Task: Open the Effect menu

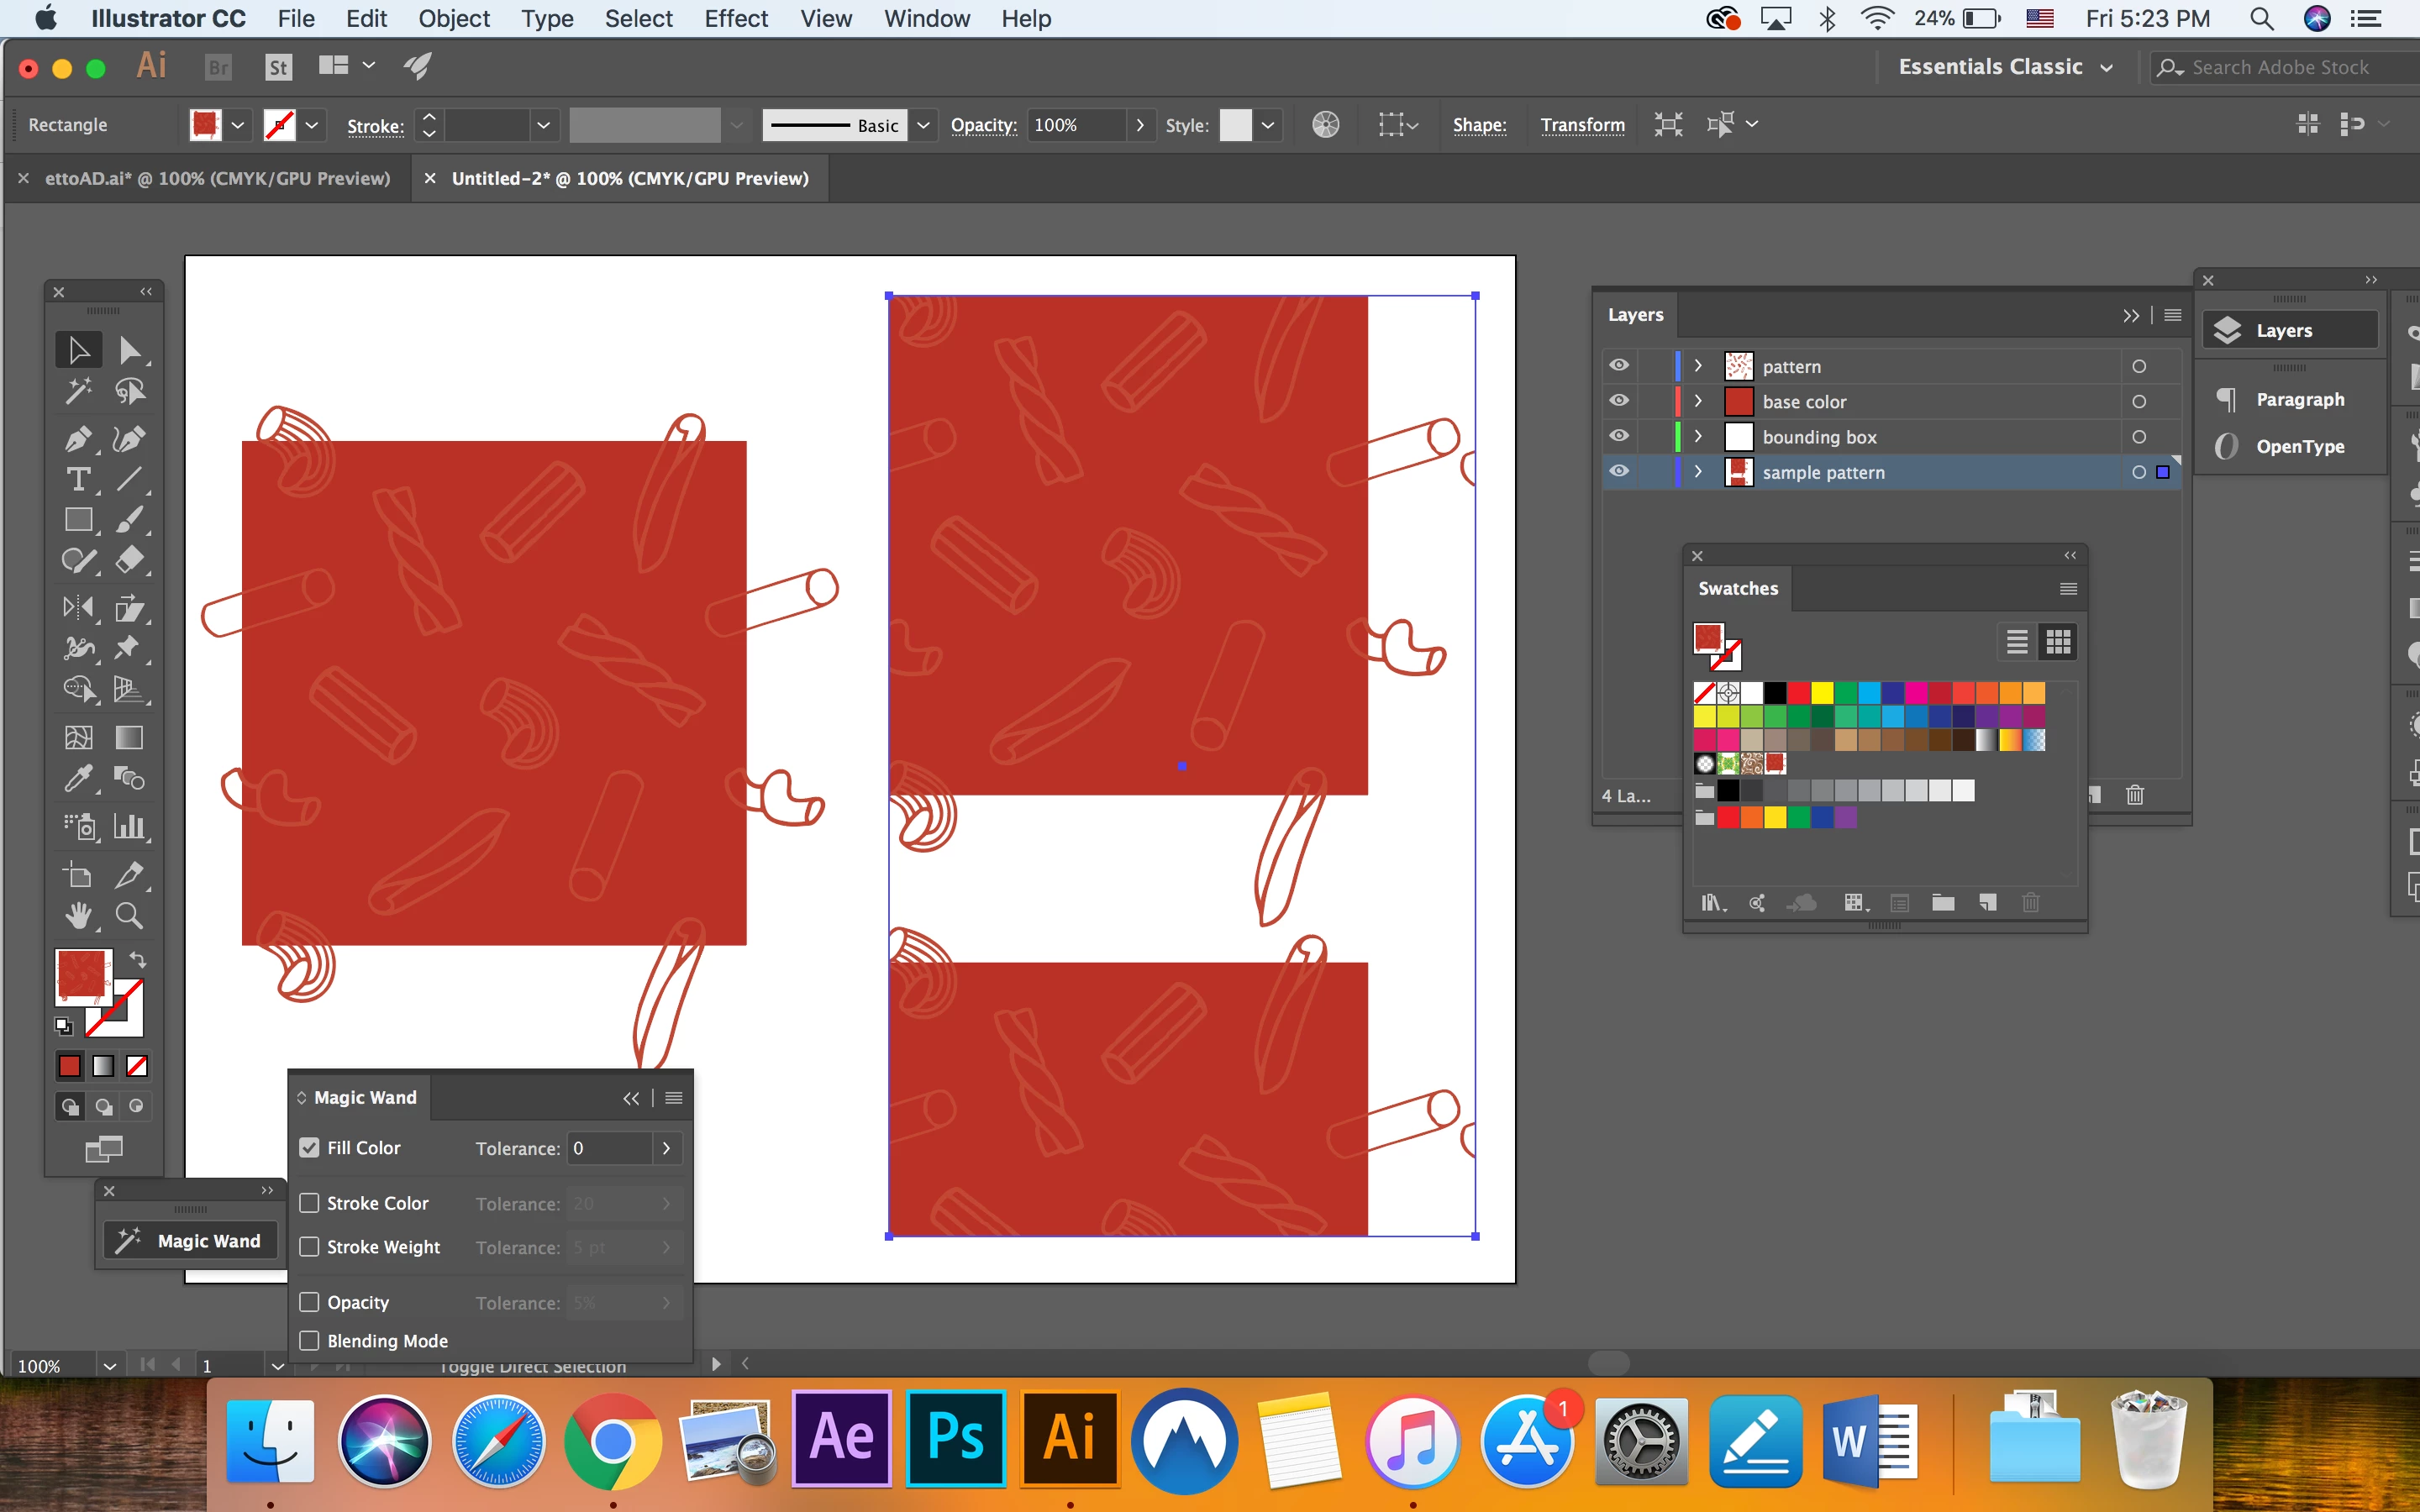Action: (735, 19)
